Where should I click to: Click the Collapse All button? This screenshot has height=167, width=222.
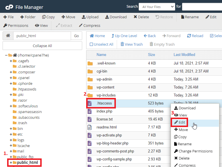point(42,46)
